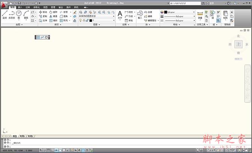The image size is (252, 153).
Task: Click the Copy (复制) command
Action: [43, 16]
